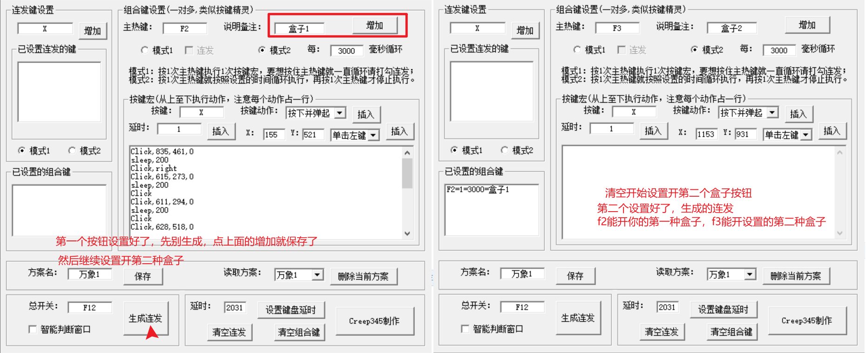Click Creep345制作 button in left window
Image resolution: width=866 pixels, height=353 pixels.
point(375,321)
